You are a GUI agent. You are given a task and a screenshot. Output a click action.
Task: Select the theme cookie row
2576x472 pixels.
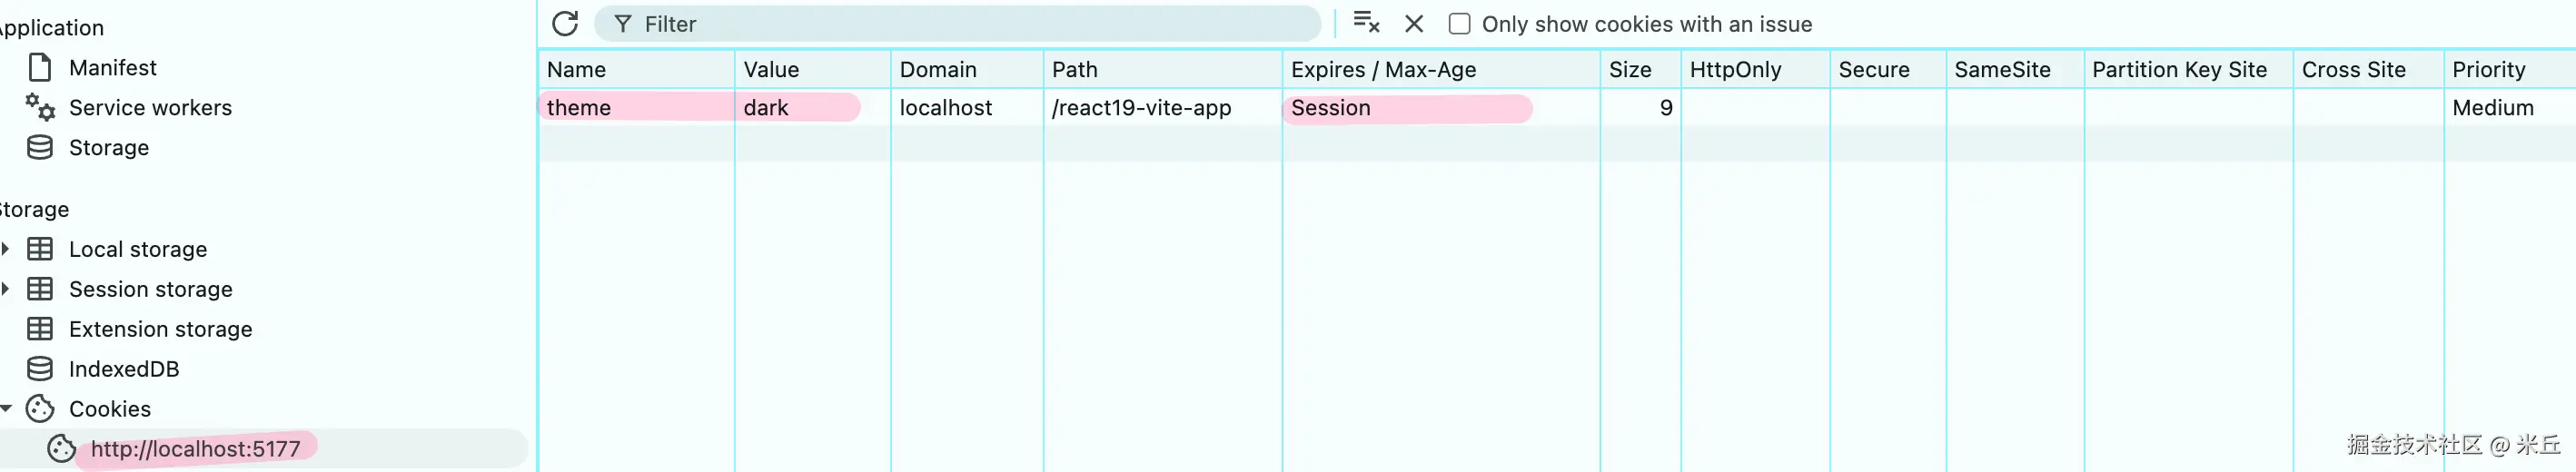pyautogui.click(x=1556, y=108)
